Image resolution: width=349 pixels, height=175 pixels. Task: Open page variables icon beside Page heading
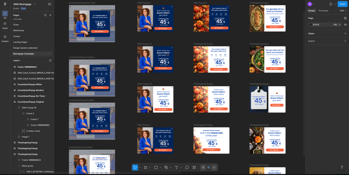coord(345,18)
